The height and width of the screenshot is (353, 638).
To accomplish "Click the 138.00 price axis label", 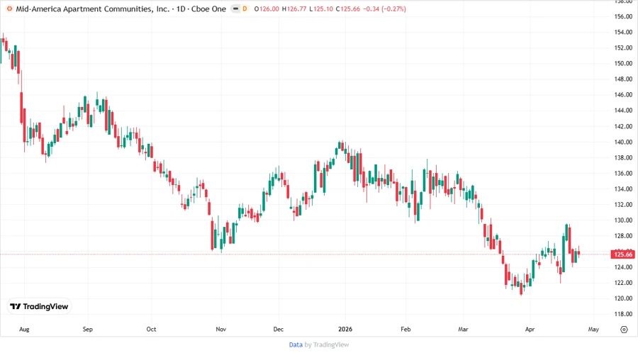I will (623, 158).
